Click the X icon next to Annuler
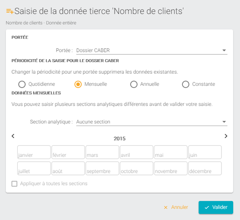240x220 pixels. click(166, 207)
